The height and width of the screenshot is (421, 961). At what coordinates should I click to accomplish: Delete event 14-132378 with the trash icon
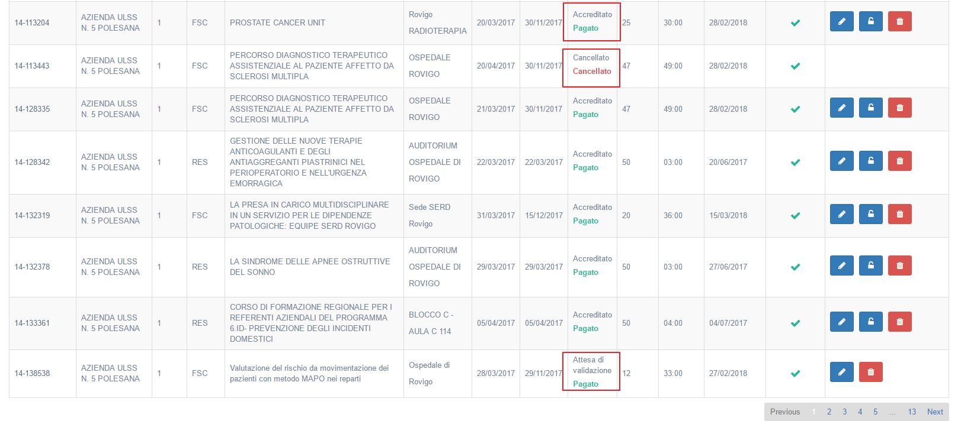(899, 265)
